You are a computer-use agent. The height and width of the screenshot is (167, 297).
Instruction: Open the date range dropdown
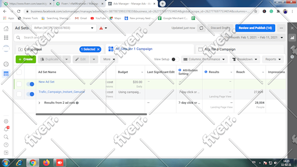[254, 38]
